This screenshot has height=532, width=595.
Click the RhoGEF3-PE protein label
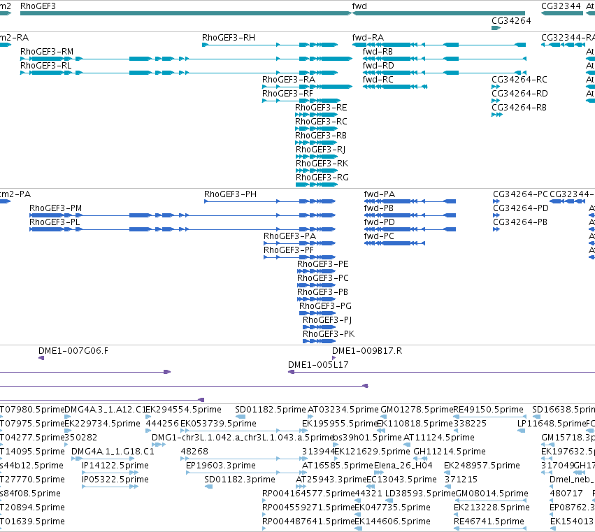pyautogui.click(x=323, y=264)
